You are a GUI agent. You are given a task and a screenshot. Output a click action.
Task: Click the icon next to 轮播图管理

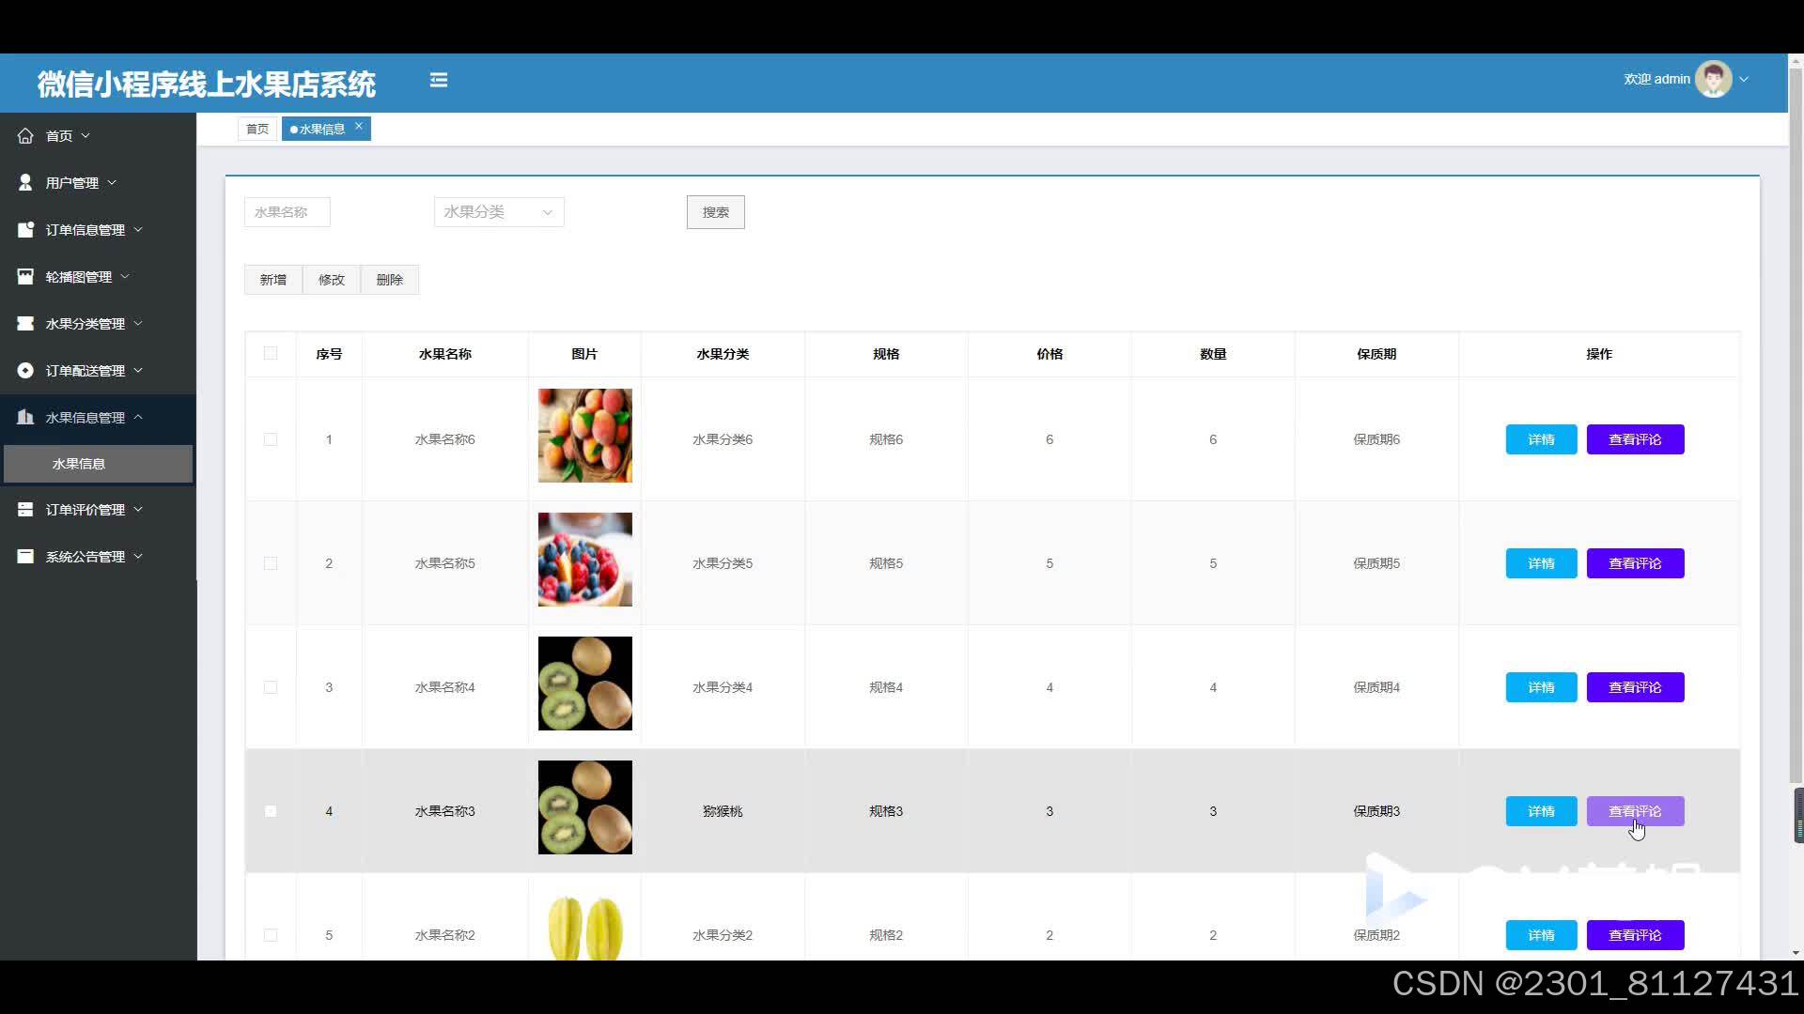tap(25, 276)
